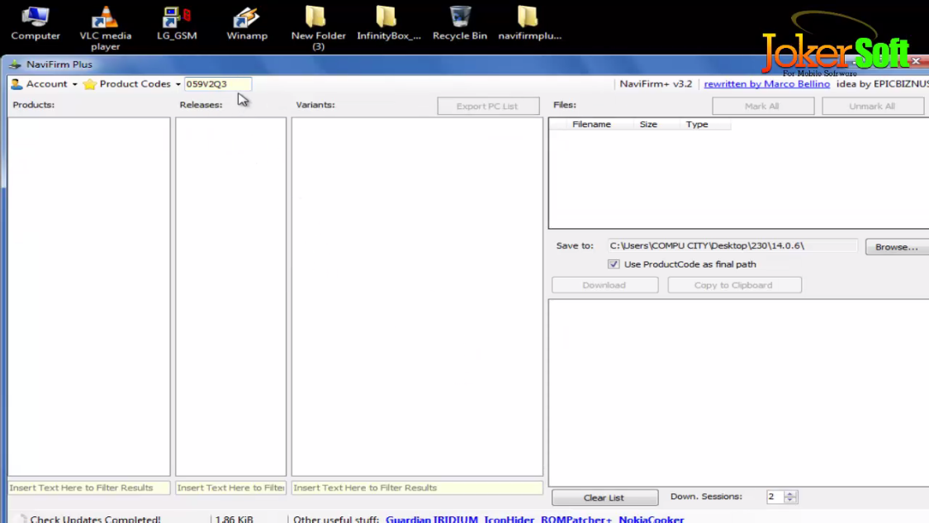Increase Down. Sessions with up arrow
This screenshot has height=523, width=929.
[790, 493]
